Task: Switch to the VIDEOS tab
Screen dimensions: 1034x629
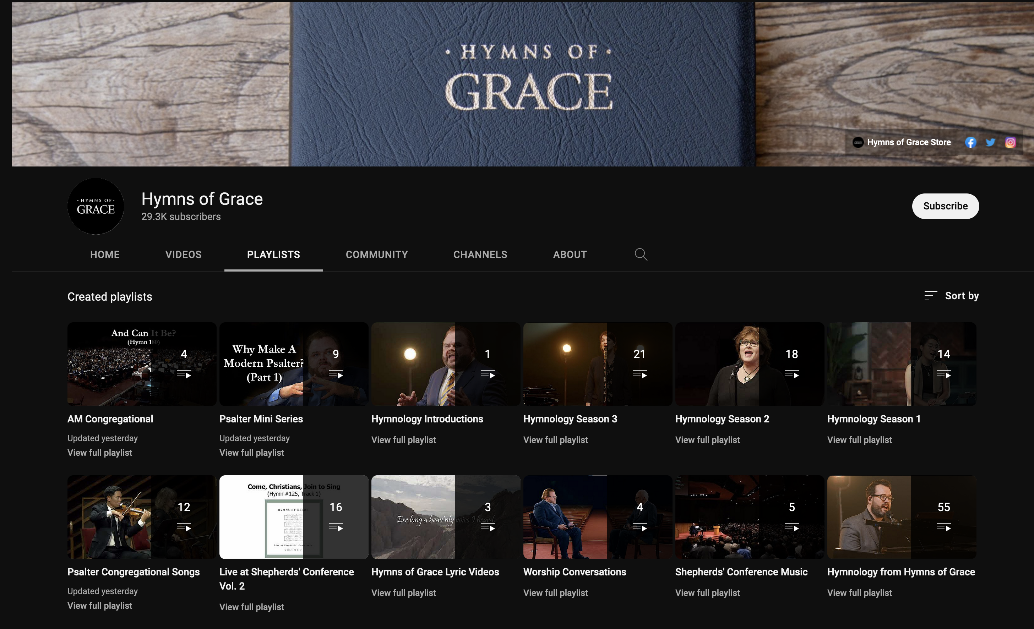Action: point(183,254)
